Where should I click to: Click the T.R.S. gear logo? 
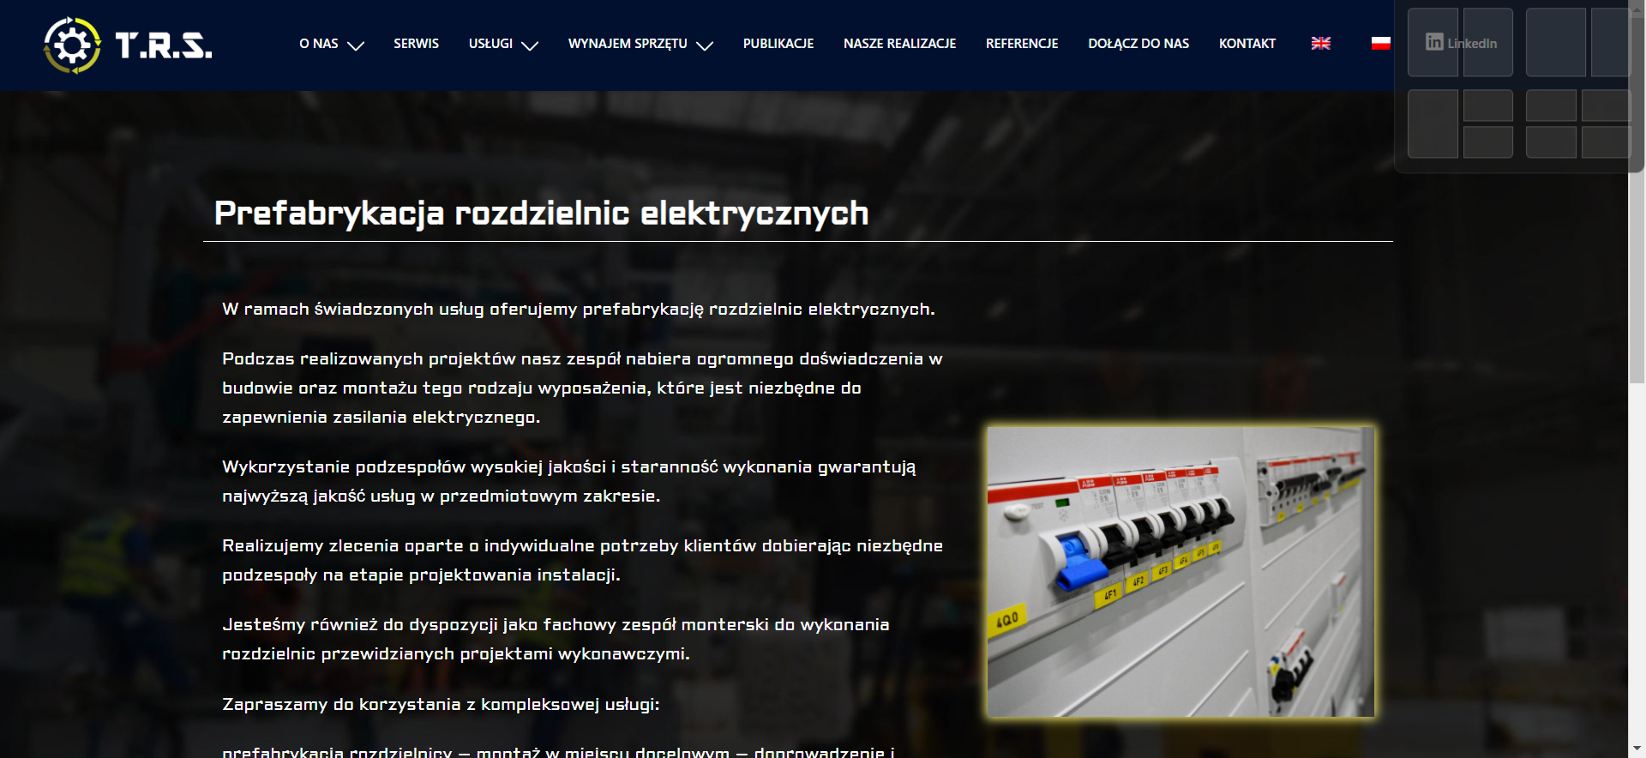(72, 45)
